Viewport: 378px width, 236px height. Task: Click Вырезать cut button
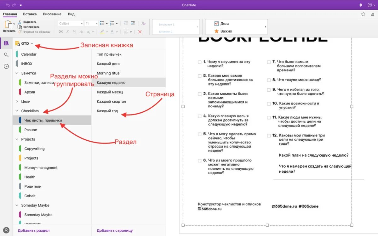[x=27, y=22]
